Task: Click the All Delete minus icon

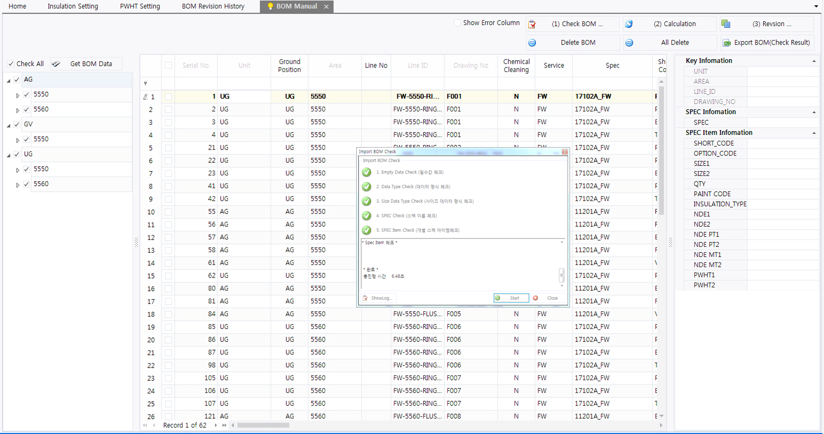Action: (x=629, y=43)
